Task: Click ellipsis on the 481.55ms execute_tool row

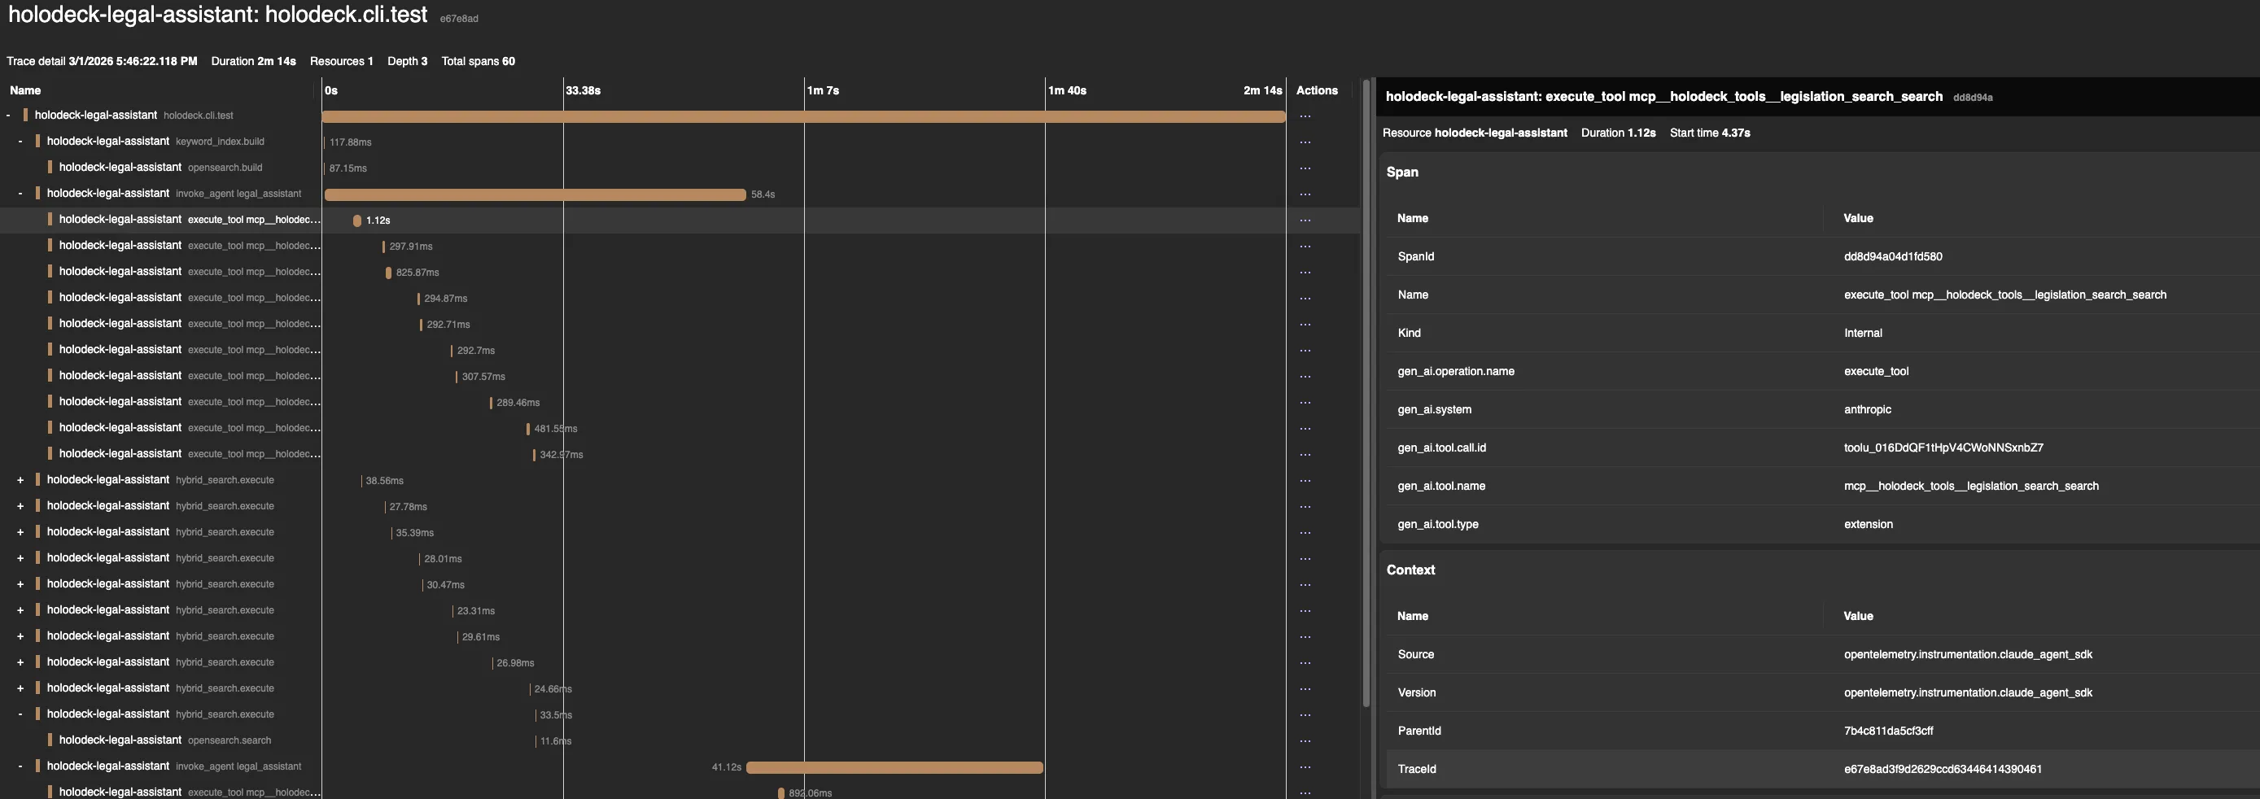Action: tap(1305, 428)
